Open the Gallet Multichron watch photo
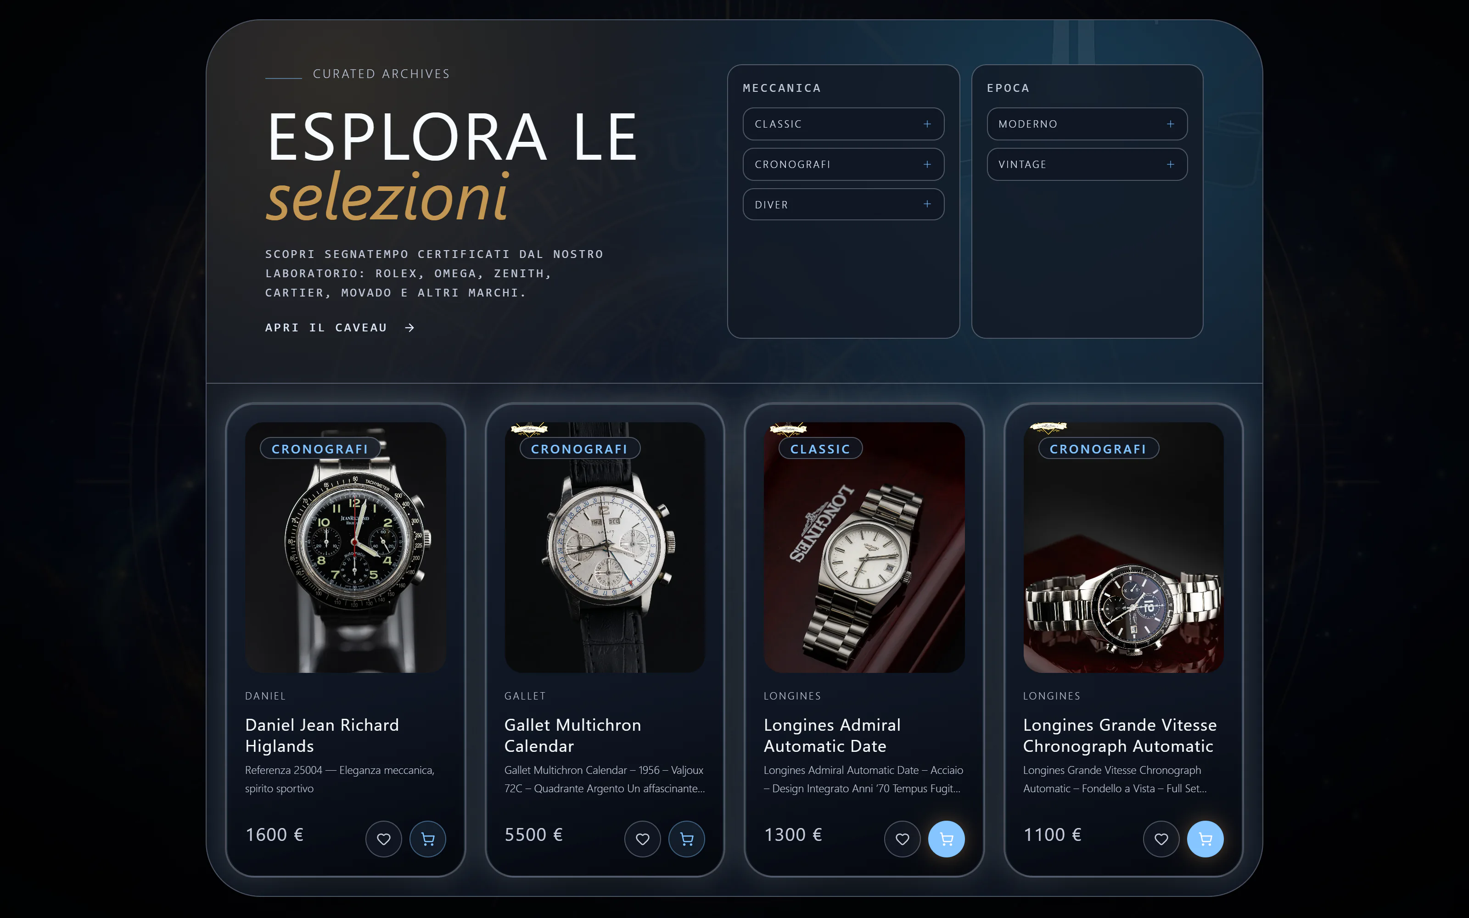 click(x=605, y=547)
